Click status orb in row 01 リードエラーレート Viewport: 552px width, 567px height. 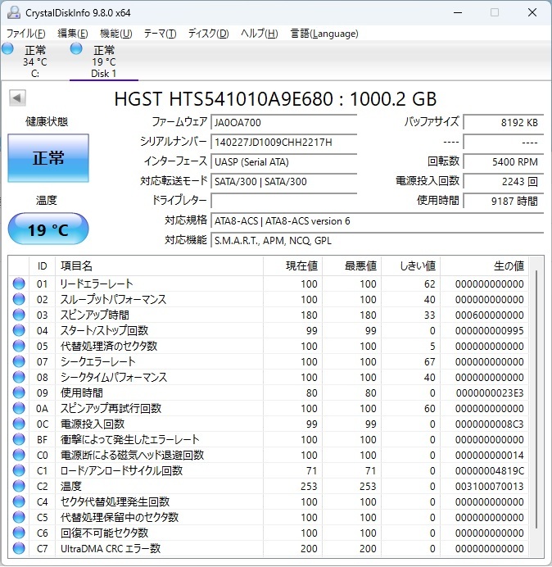point(19,283)
